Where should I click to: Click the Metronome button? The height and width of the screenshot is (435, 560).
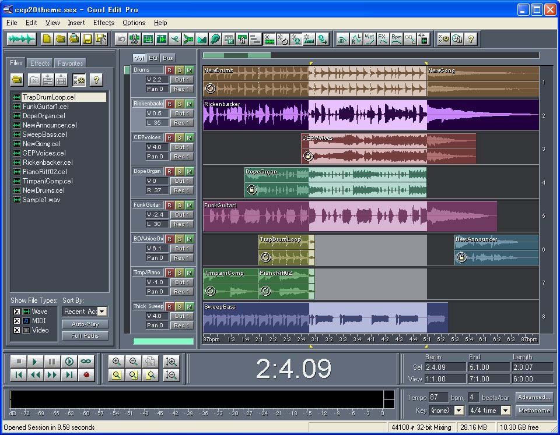coord(534,411)
